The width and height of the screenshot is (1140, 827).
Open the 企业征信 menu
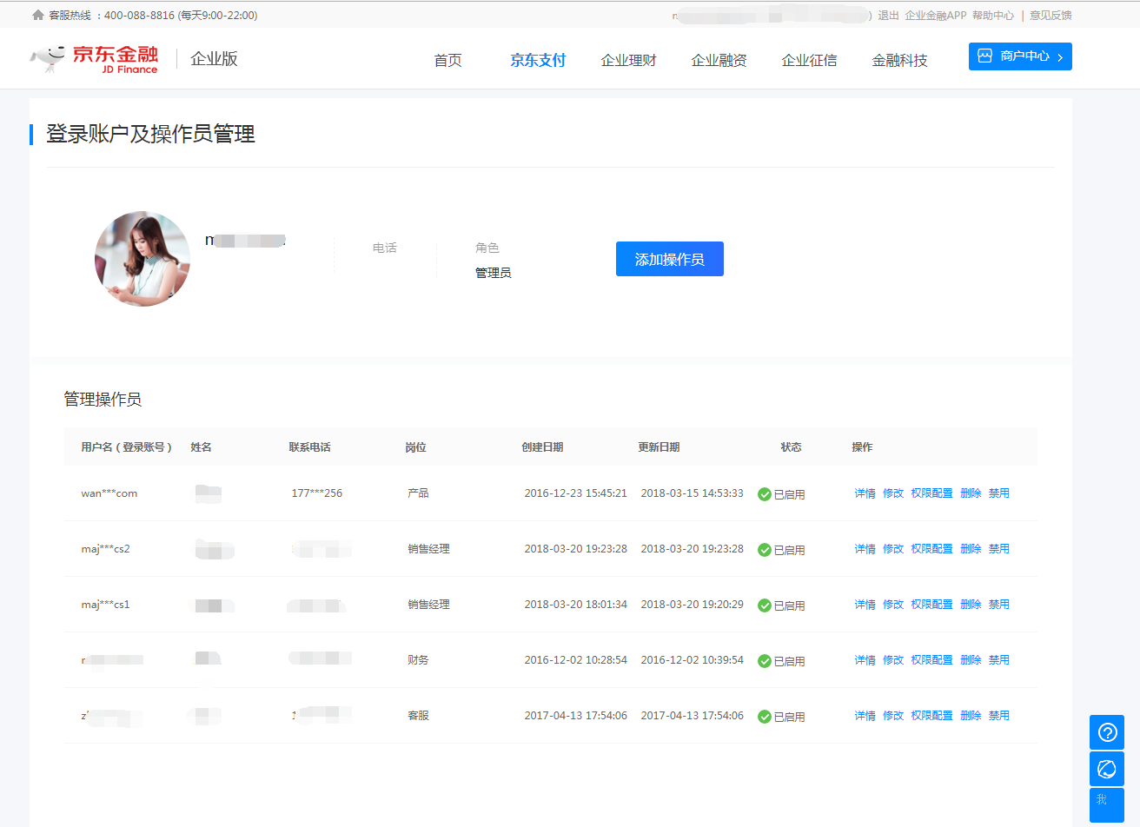808,61
